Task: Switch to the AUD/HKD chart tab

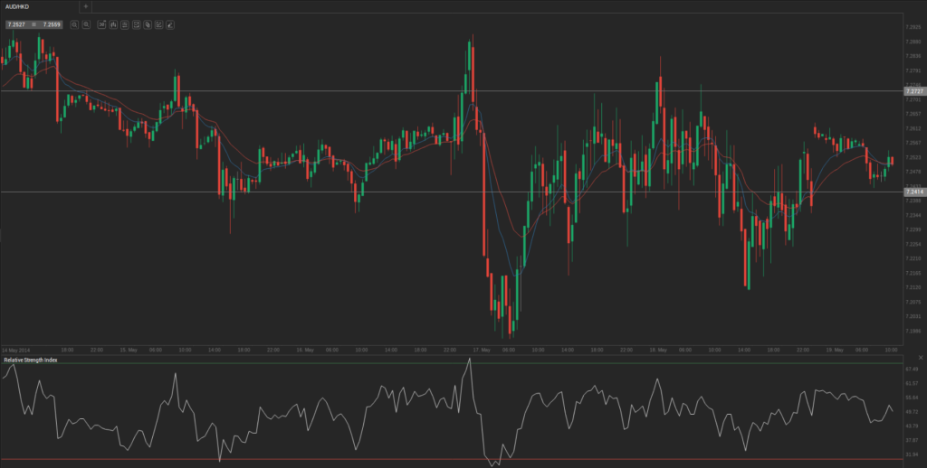Action: click(x=17, y=6)
